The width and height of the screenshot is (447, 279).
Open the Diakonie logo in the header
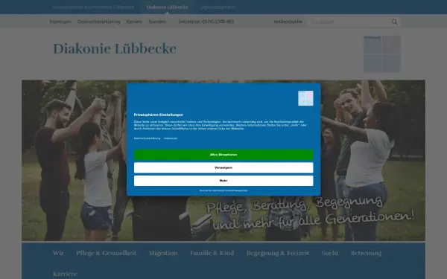[x=381, y=54]
